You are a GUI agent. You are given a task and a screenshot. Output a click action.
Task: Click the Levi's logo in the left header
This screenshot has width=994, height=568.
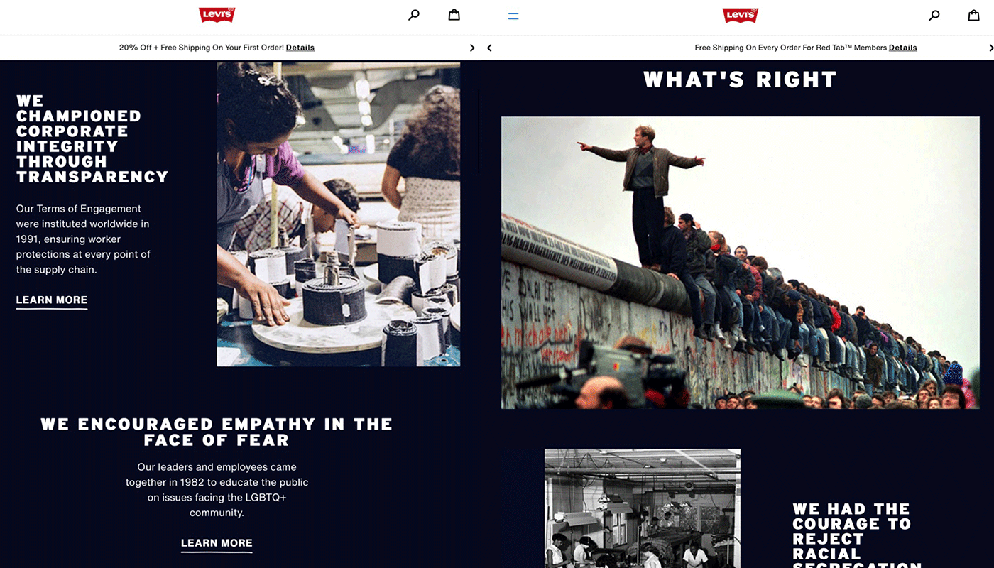coord(217,15)
